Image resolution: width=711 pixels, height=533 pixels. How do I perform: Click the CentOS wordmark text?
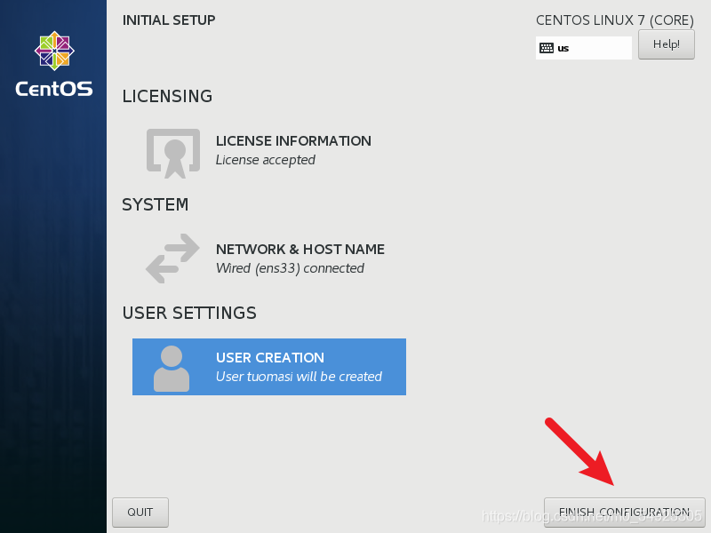pyautogui.click(x=54, y=89)
